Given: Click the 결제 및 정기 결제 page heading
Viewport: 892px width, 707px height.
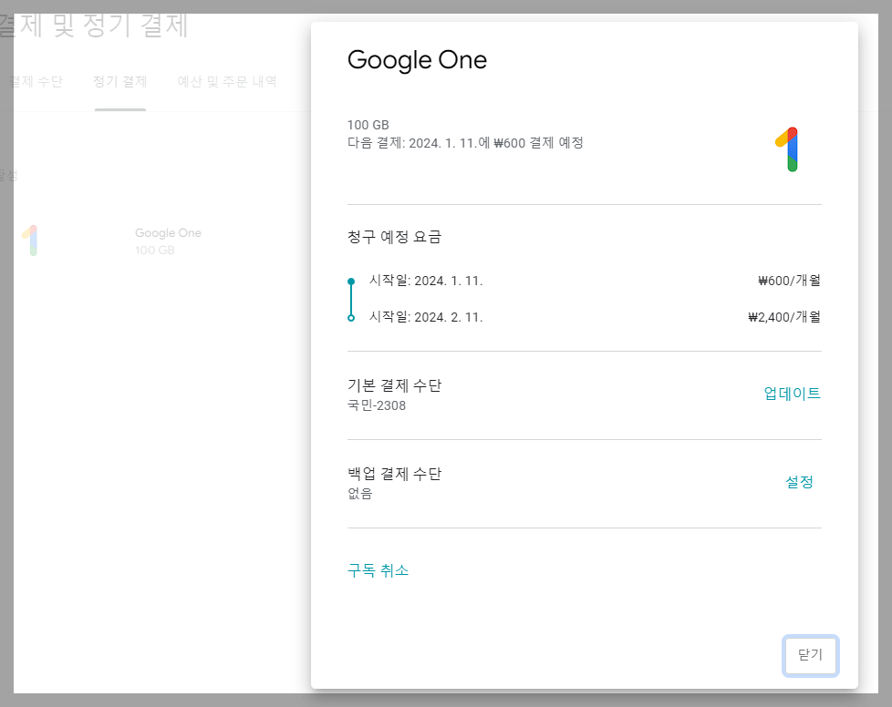Looking at the screenshot, I should pyautogui.click(x=93, y=26).
